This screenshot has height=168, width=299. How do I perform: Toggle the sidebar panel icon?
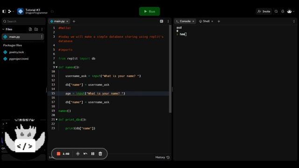point(4,11)
